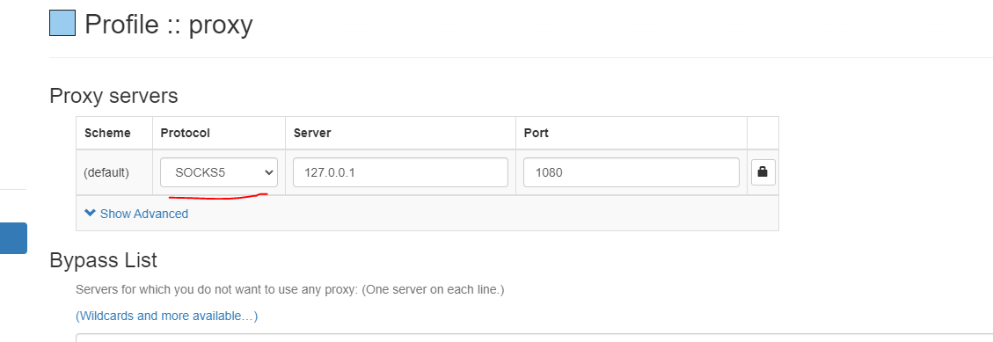Viewport: 993px width, 342px height.
Task: Focus the Server field containing 127.0.0.1
Action: [400, 172]
